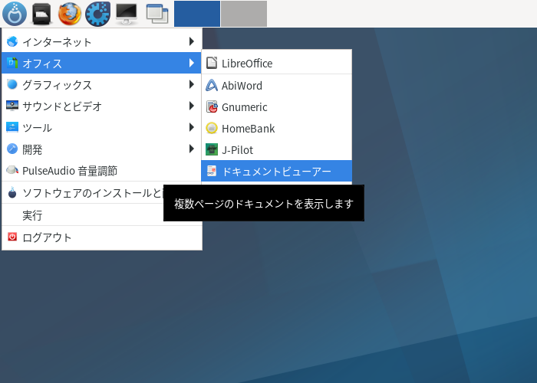Select the オフィス menu category
537x383 pixels.
tap(102, 63)
